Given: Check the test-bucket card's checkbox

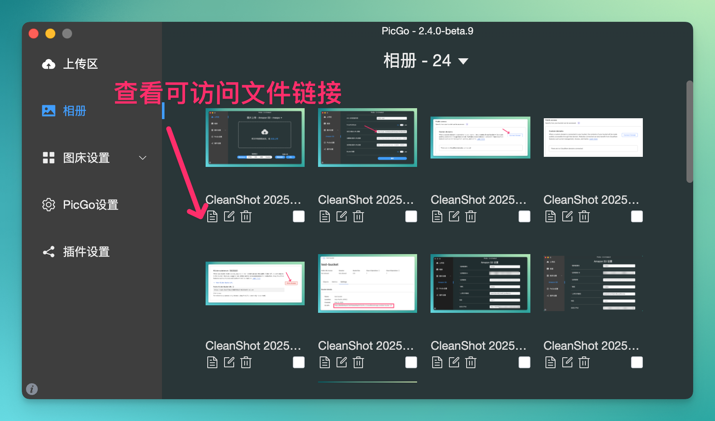Looking at the screenshot, I should pos(411,362).
